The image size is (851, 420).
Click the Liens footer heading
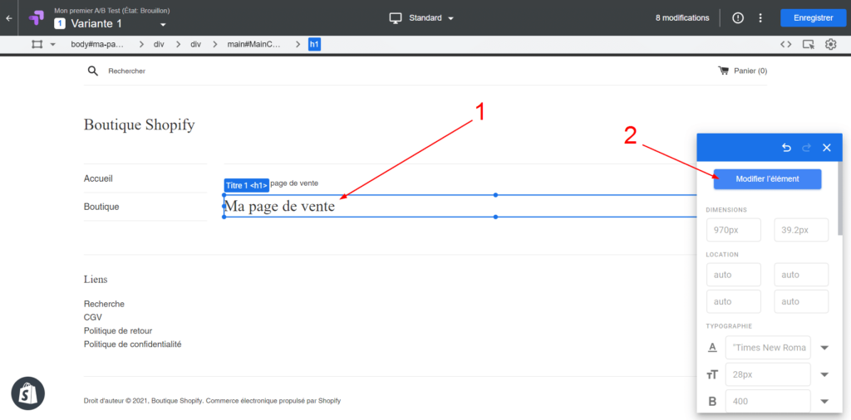pyautogui.click(x=96, y=280)
